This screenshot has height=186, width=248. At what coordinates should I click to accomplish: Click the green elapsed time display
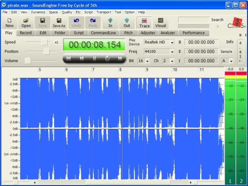94,44
